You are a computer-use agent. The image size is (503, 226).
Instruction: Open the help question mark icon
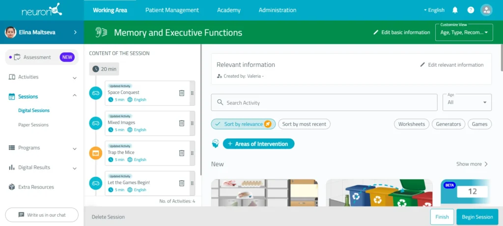471,10
